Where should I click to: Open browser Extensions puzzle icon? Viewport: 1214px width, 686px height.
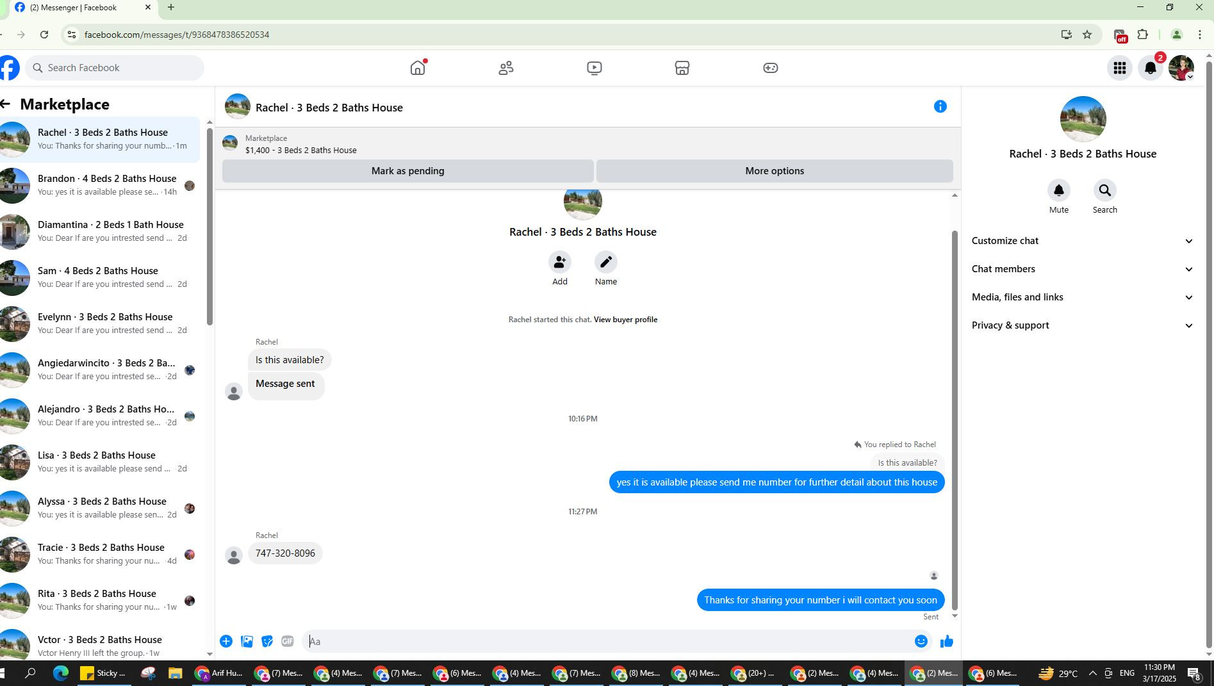point(1143,35)
